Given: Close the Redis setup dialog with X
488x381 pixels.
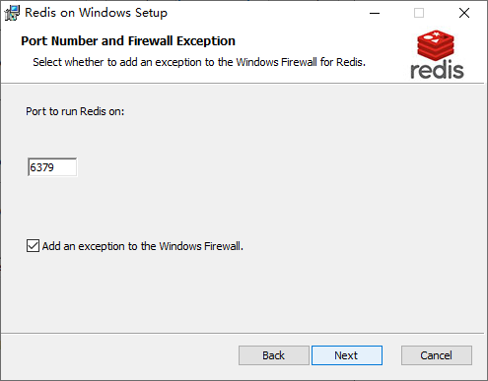Looking at the screenshot, I should [x=464, y=13].
